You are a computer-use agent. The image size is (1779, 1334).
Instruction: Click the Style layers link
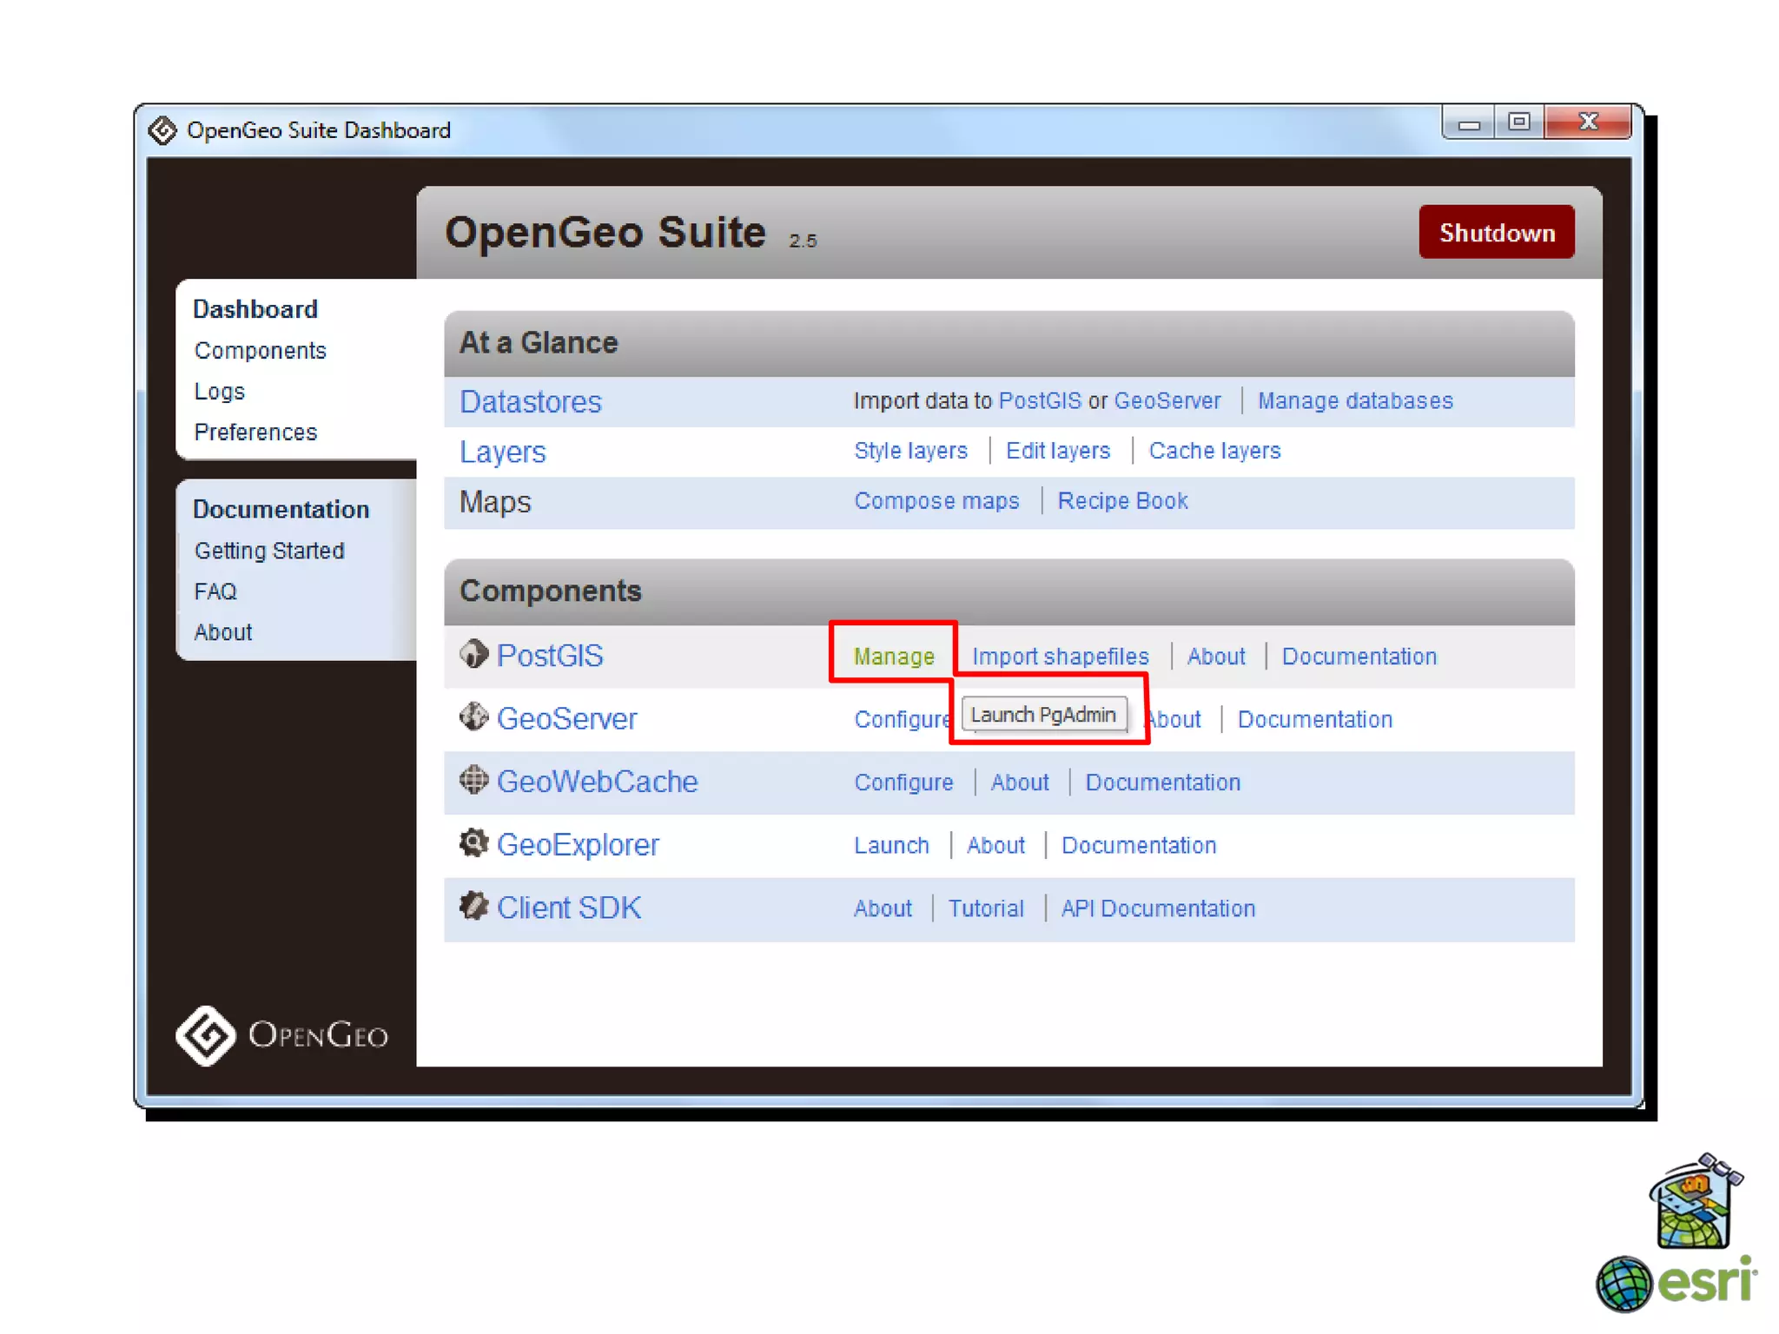(x=910, y=451)
